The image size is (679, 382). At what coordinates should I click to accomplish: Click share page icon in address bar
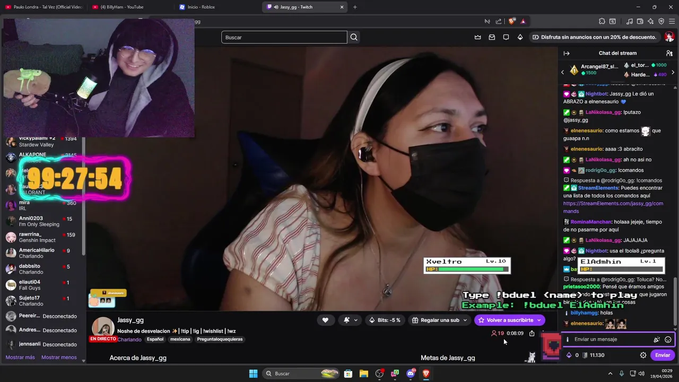click(499, 21)
